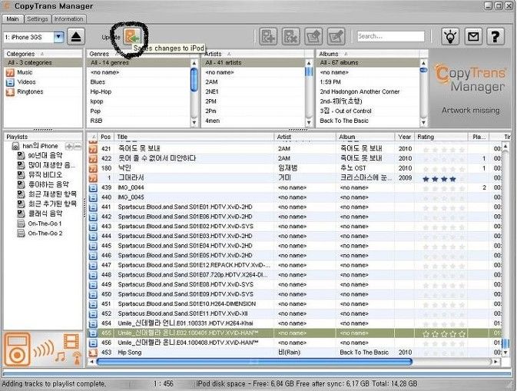Viewport: 517px width, 391px height.
Task: Click the minus icon to remove playlist
Action: click(x=77, y=146)
